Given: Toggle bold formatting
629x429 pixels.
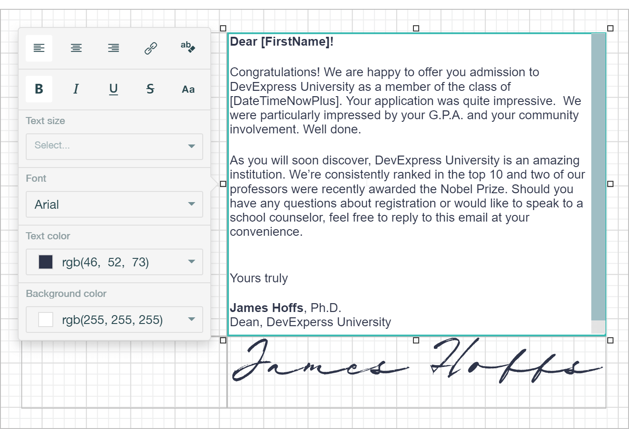Looking at the screenshot, I should tap(39, 89).
